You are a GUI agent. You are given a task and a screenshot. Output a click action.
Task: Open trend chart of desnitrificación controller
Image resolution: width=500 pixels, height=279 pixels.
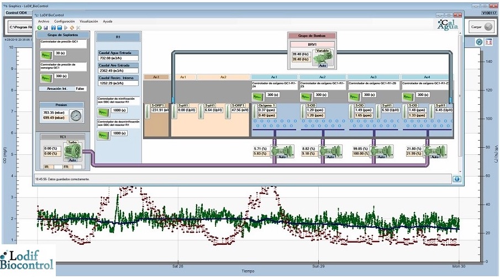tap(103, 135)
